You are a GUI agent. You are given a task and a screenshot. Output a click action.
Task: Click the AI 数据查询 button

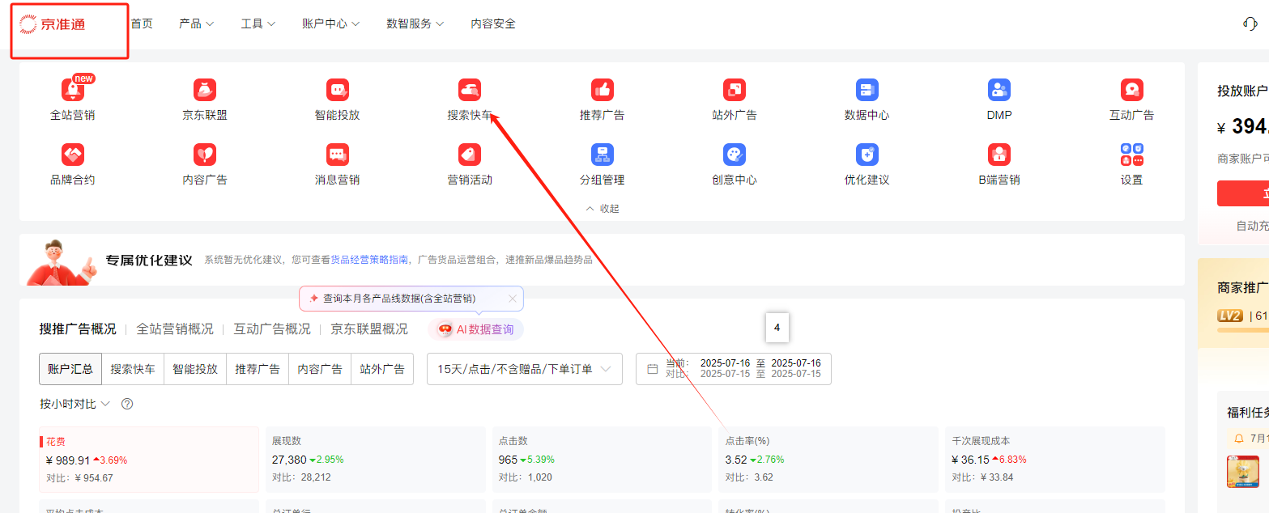click(x=476, y=329)
